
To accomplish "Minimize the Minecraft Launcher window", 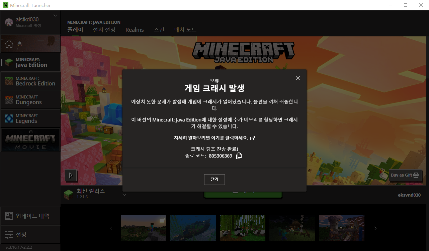I will 390,5.
